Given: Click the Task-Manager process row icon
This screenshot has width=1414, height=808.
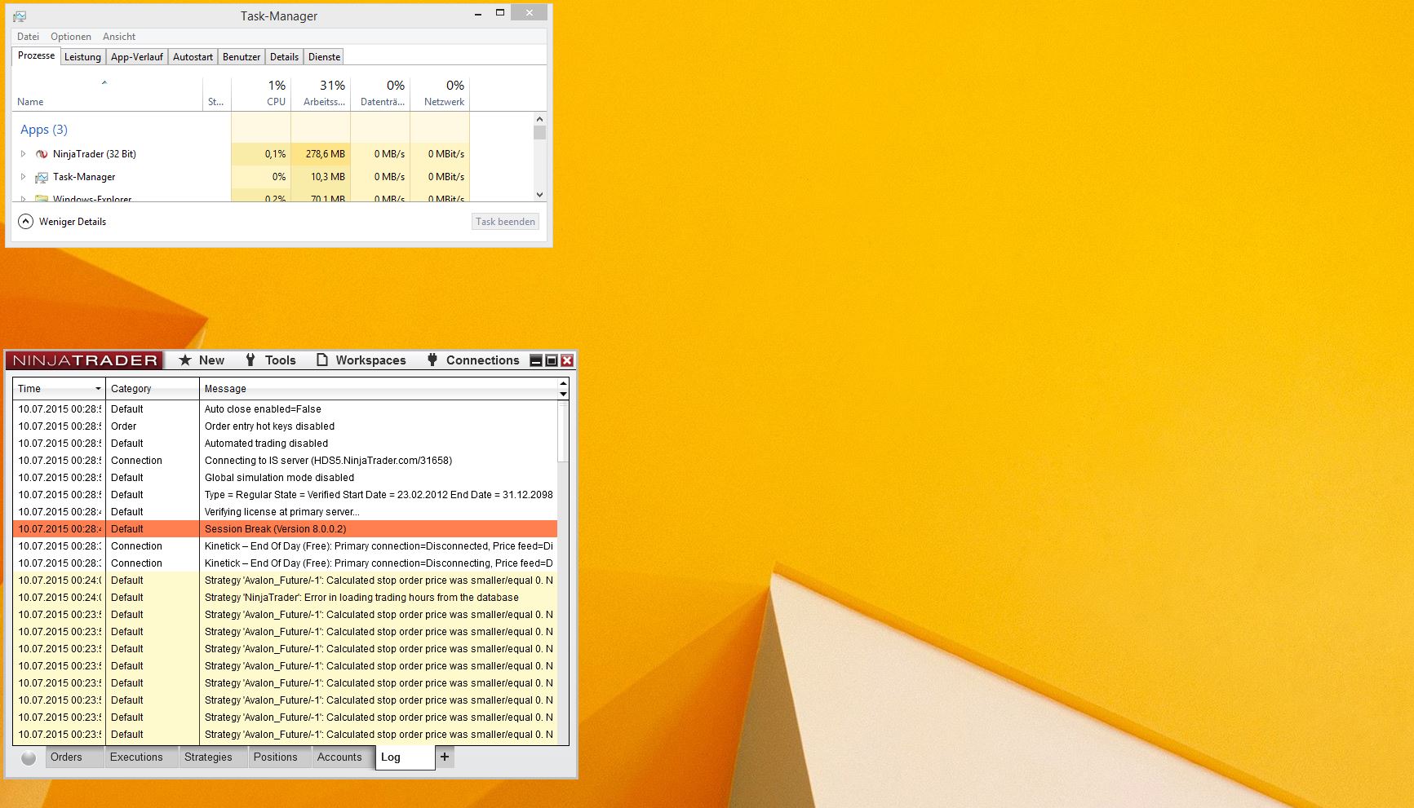Looking at the screenshot, I should tap(42, 177).
